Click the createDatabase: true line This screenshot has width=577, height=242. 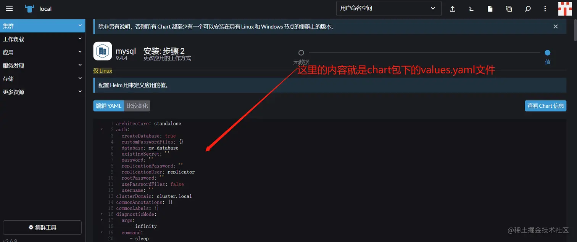coord(149,136)
